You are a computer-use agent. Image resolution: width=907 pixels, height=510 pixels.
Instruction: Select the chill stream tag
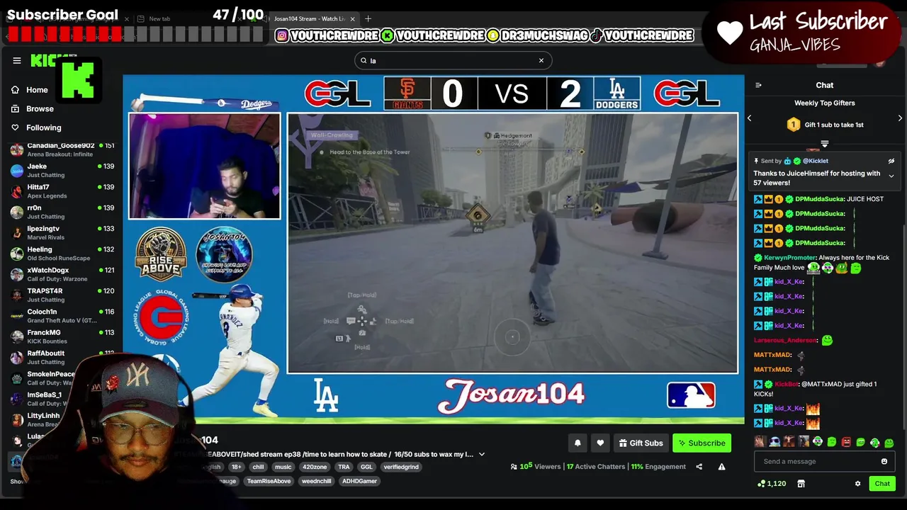pos(258,467)
